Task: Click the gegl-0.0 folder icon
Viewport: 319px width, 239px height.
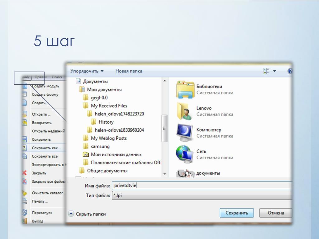Action: tap(86, 97)
